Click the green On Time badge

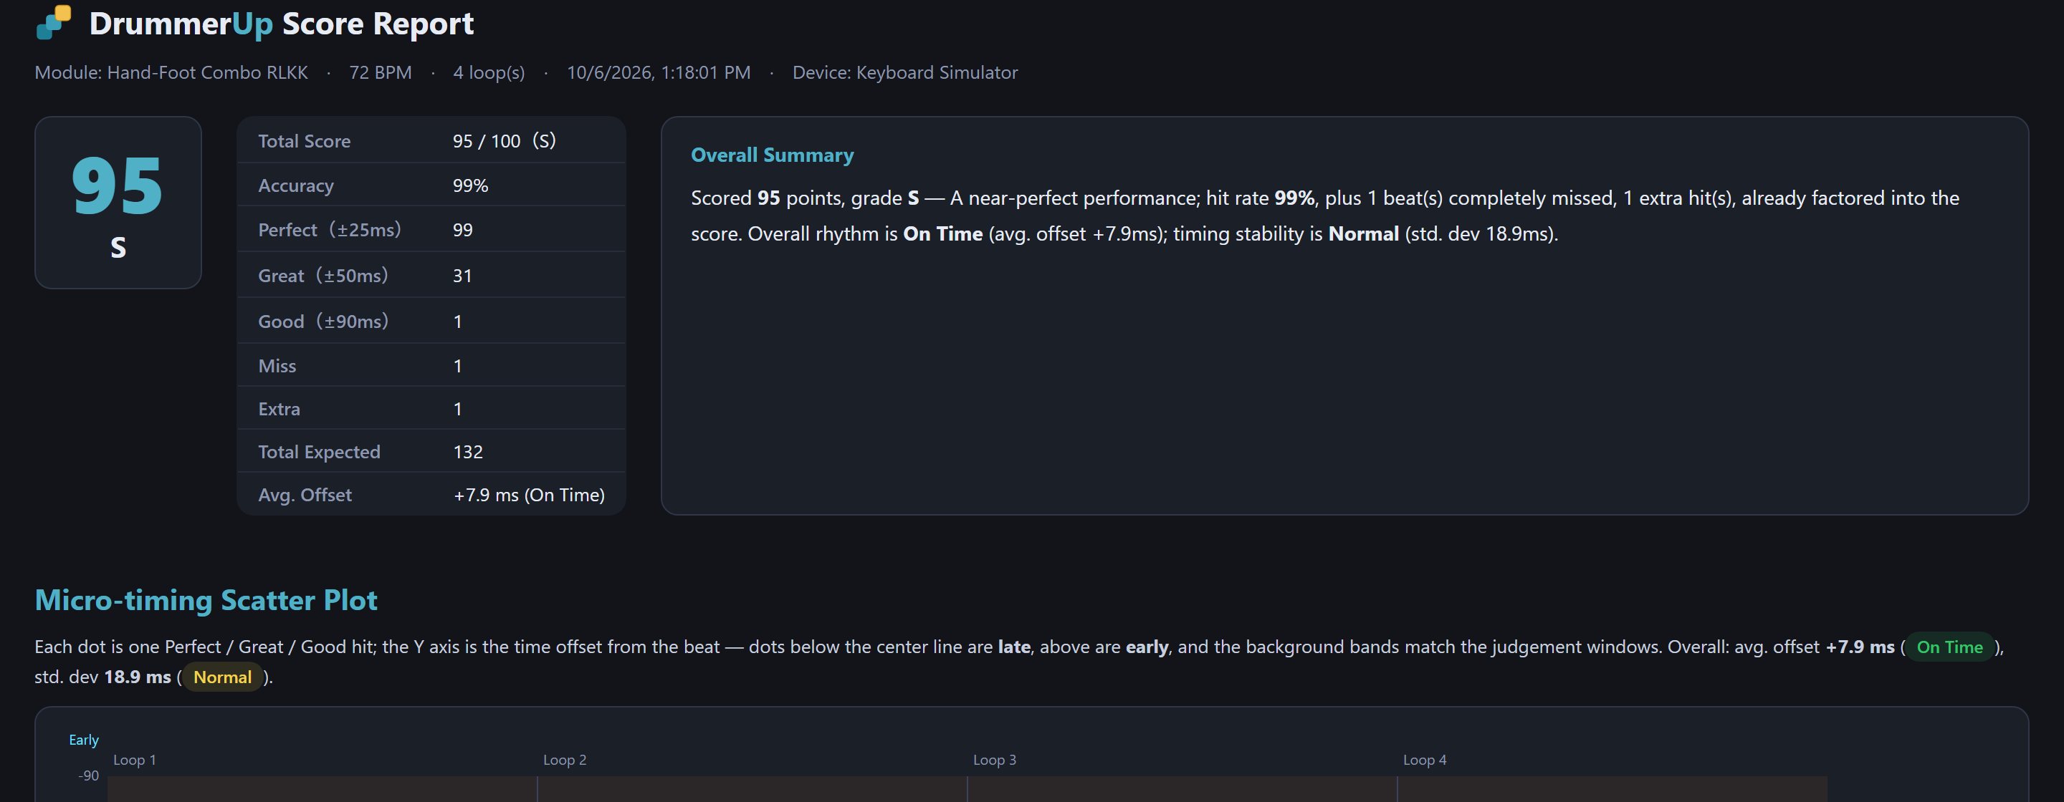pyautogui.click(x=1949, y=647)
